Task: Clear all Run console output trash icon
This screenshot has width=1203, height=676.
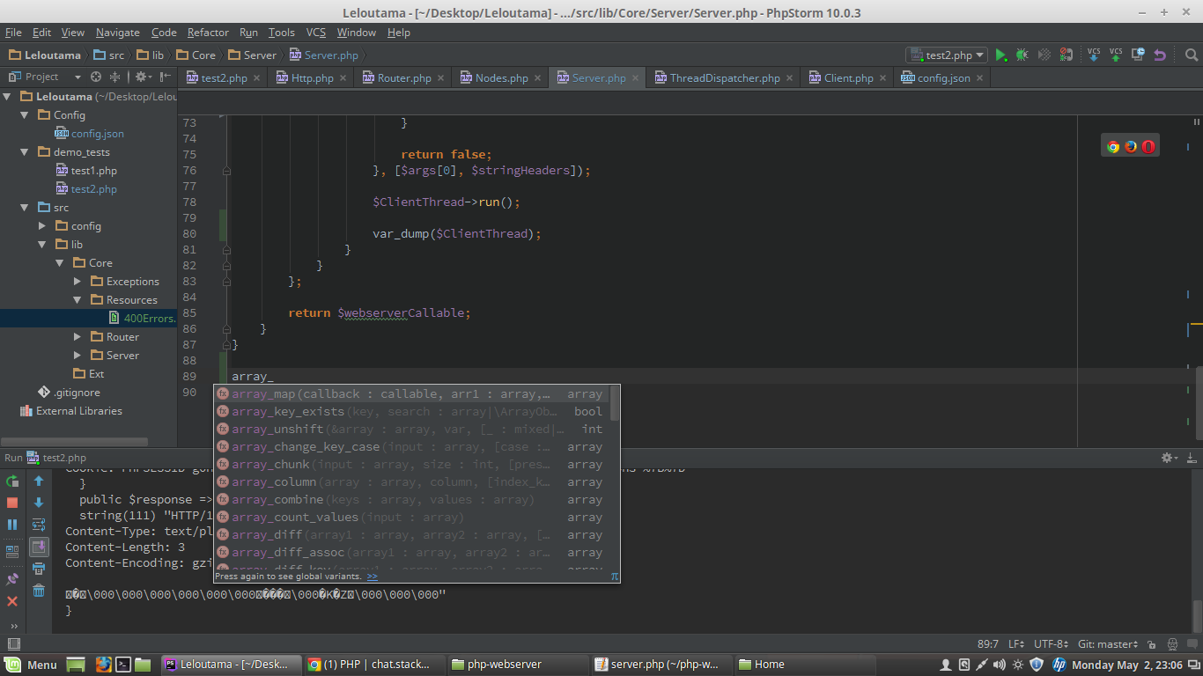Action: point(39,591)
